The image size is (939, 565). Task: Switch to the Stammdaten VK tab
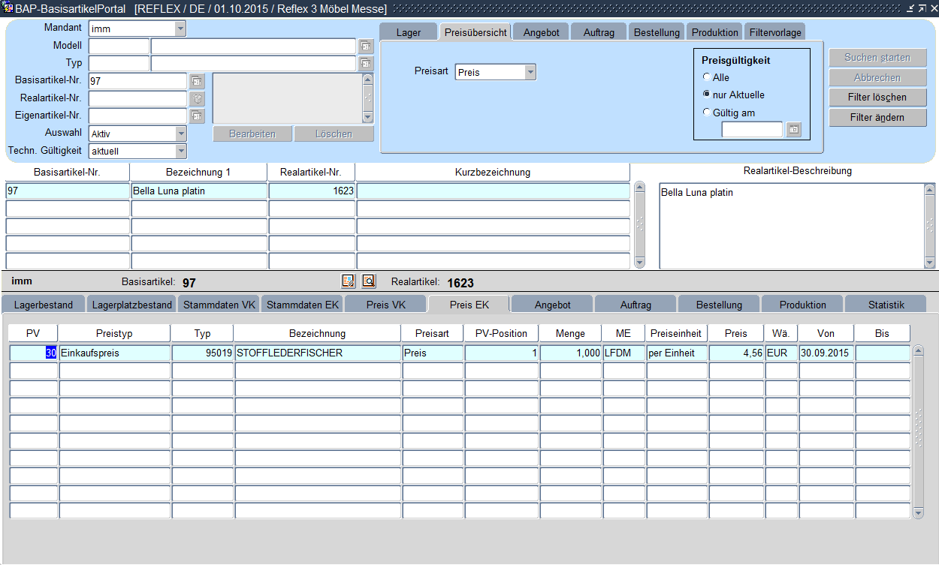tap(219, 305)
